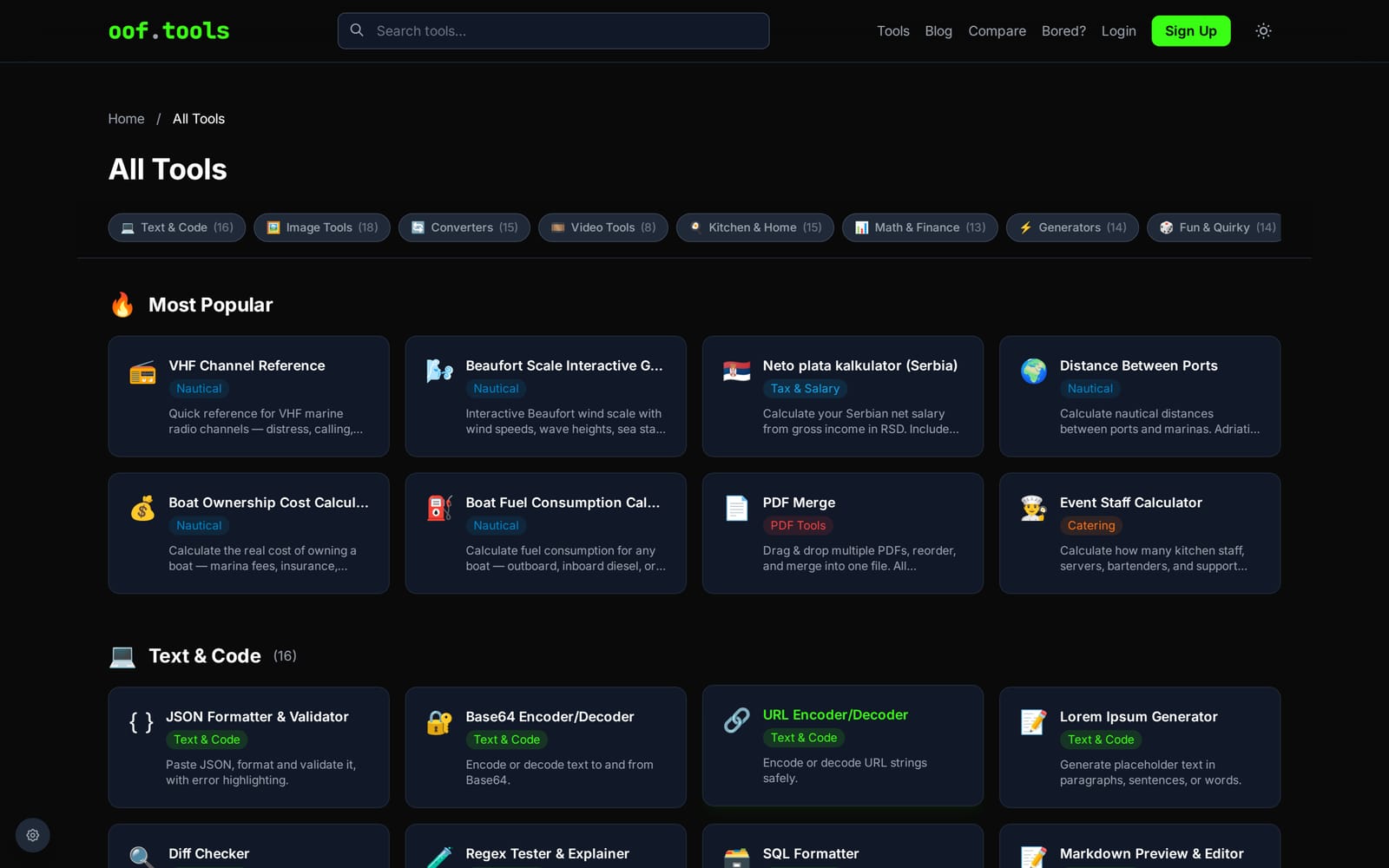The height and width of the screenshot is (868, 1389).
Task: Filter by Generators category chip
Action: pyautogui.click(x=1071, y=227)
